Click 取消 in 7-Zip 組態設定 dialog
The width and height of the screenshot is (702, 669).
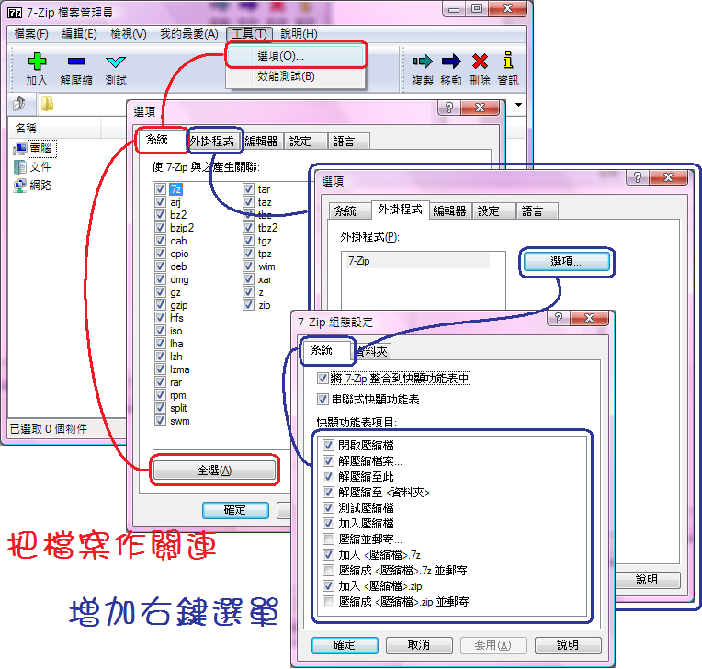coord(419,645)
